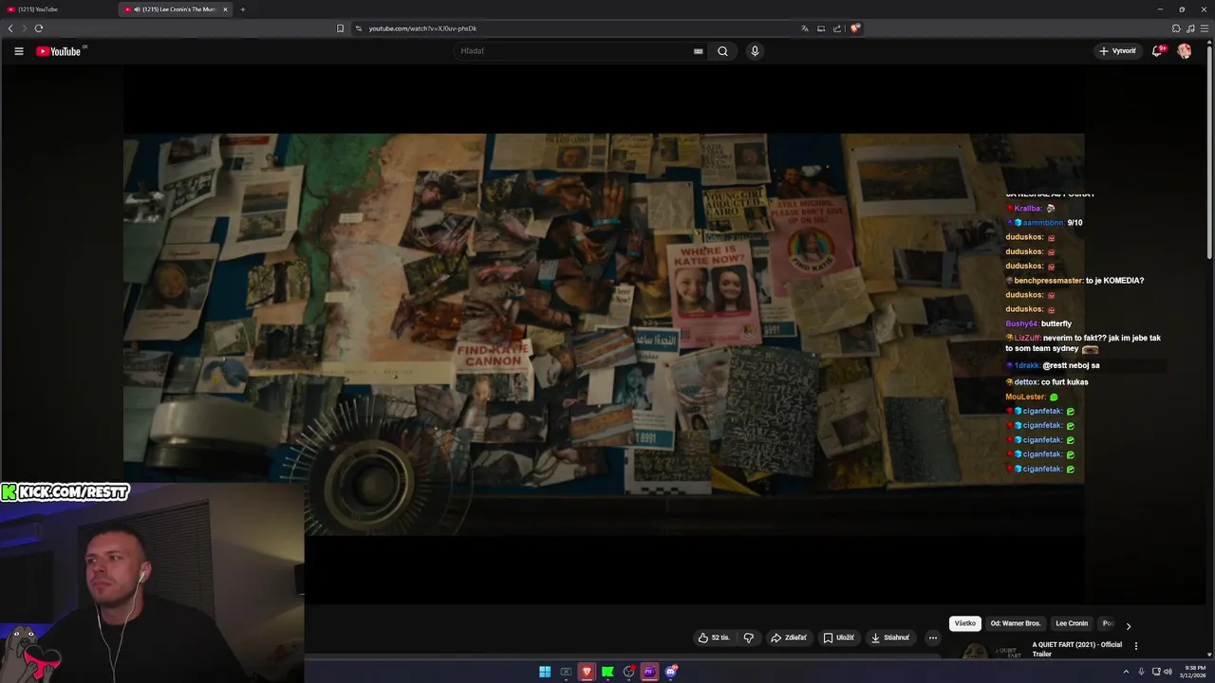Screen dimensions: 1215x683
Task: Like the video with 52 tis.
Action: coord(714,637)
